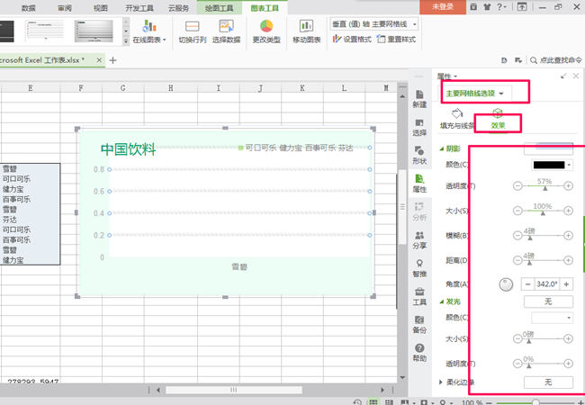Open the 选择 sidebar panel
Viewport: 585px width, 405px height.
coord(419,127)
